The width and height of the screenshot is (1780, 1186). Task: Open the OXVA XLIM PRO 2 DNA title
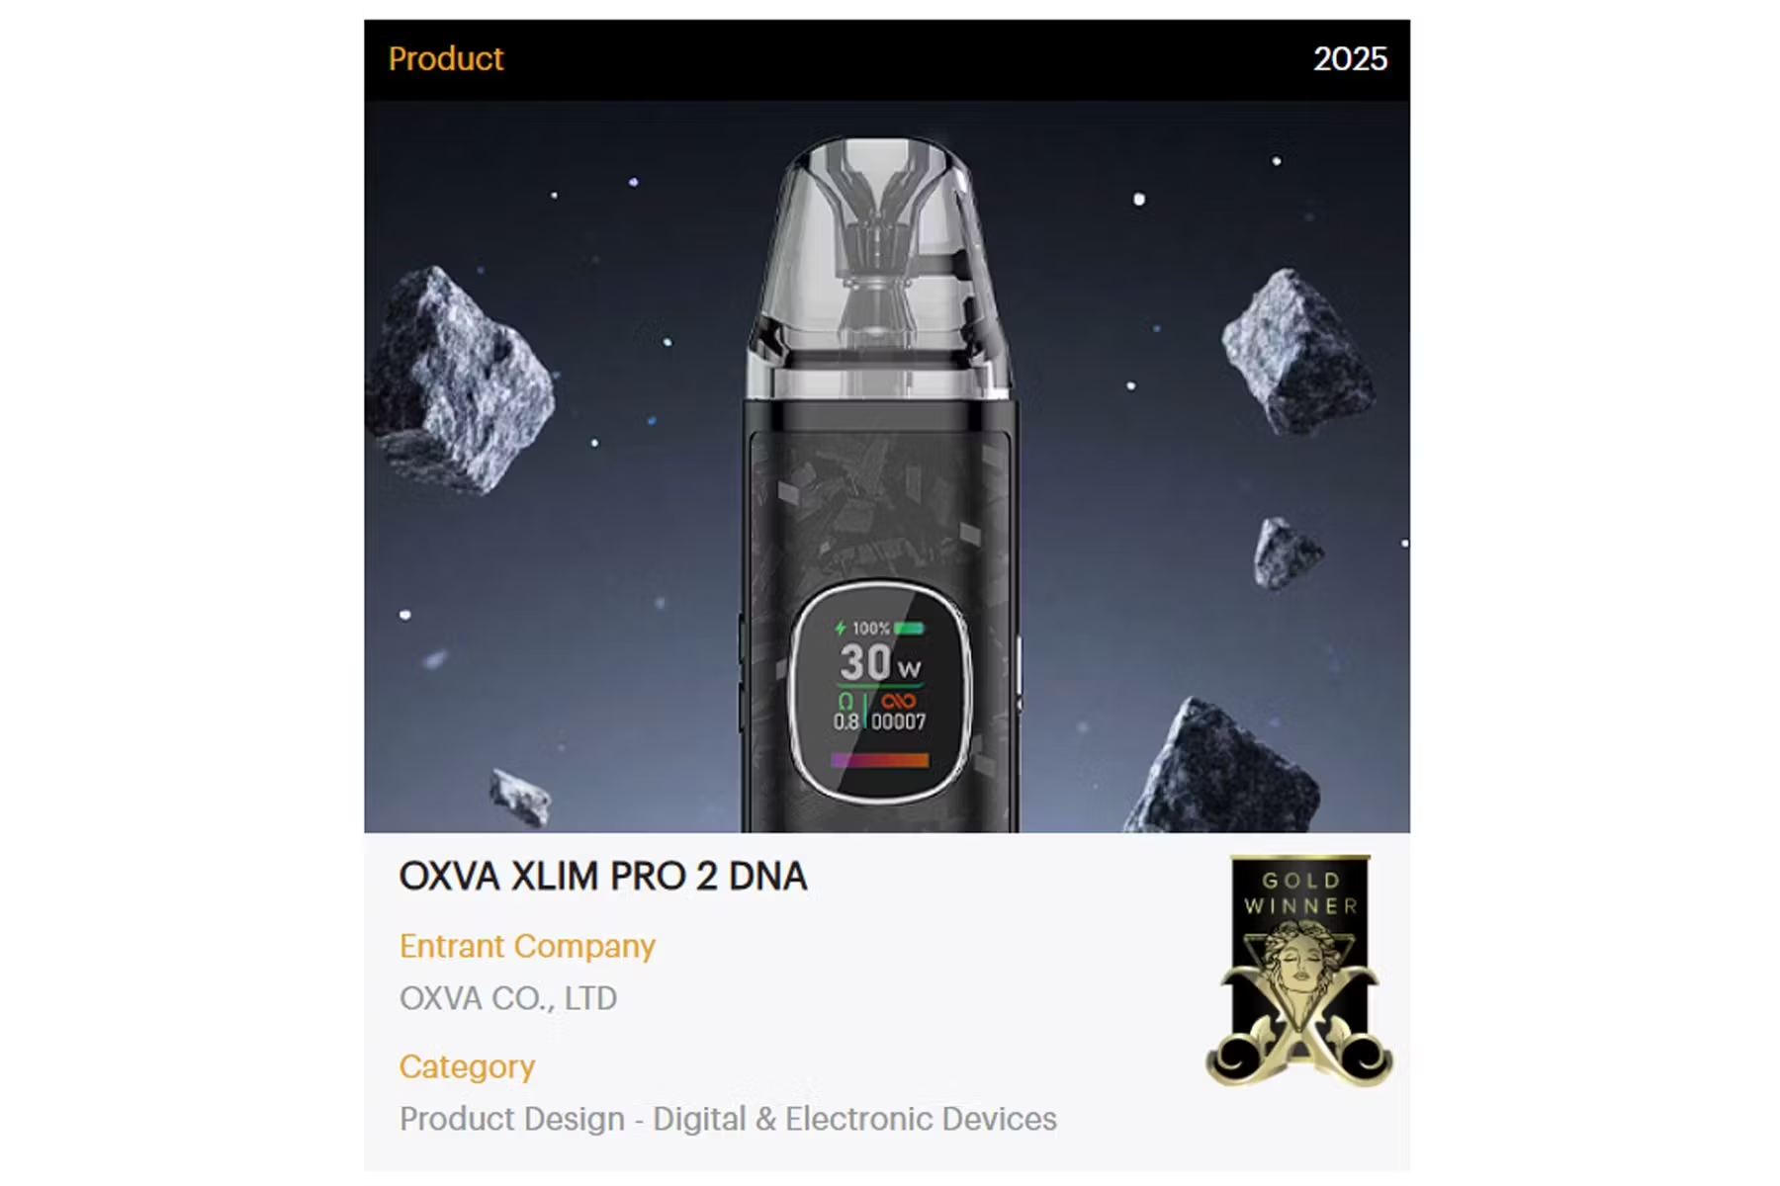click(x=603, y=877)
